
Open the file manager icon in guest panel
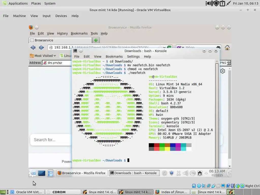click(51, 173)
